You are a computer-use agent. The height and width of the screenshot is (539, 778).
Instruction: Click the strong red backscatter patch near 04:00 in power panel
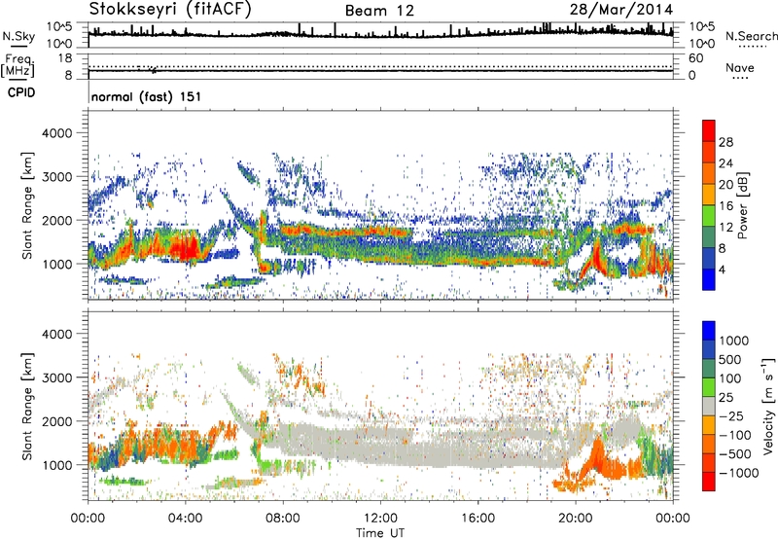(185, 247)
